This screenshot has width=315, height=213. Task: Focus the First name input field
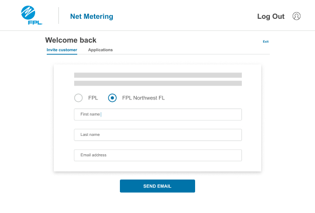(x=158, y=115)
